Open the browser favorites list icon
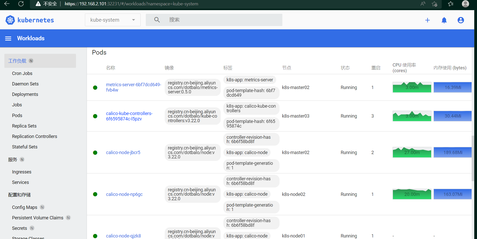477x239 pixels. 451,4
